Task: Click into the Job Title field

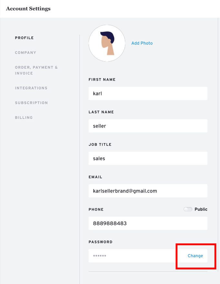Action: coord(148,158)
